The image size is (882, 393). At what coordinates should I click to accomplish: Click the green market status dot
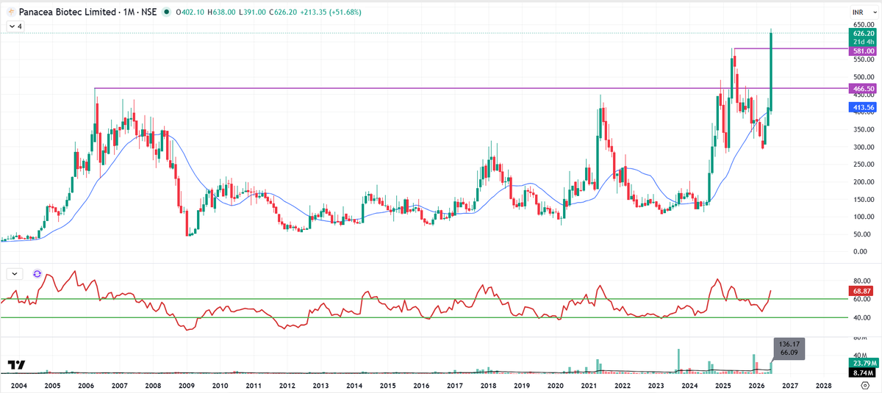point(168,12)
